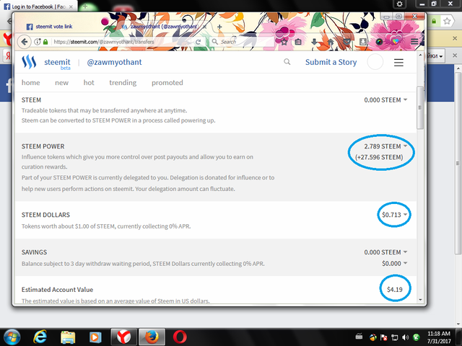Click the green download manager tray icon
The image size is (462, 346).
(417, 337)
